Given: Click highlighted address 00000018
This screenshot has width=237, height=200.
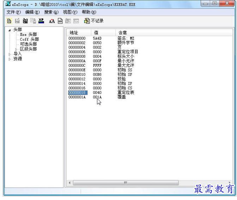Looking at the screenshot, I should [x=78, y=93].
